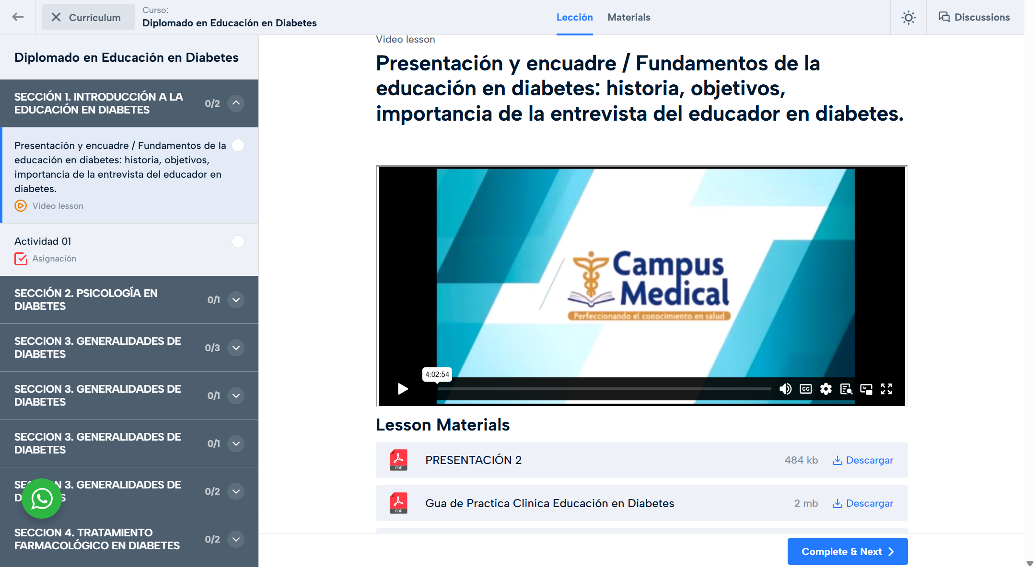
Task: Click the '484 kb' file size
Action: 801,460
